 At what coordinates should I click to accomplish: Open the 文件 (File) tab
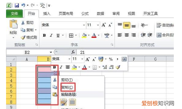coord(14,14)
